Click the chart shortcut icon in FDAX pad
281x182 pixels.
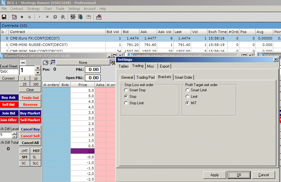coord(52,62)
